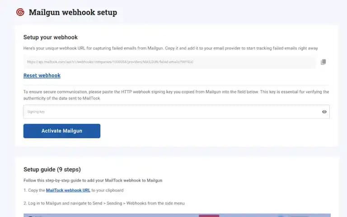Click the Setup guide (9 steps) heading
The height and width of the screenshot is (217, 347).
(x=52, y=170)
